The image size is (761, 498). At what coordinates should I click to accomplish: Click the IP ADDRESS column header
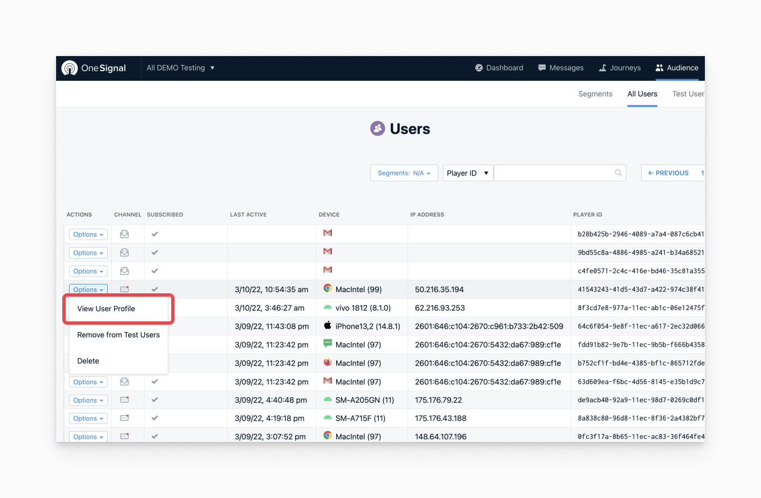tap(427, 215)
